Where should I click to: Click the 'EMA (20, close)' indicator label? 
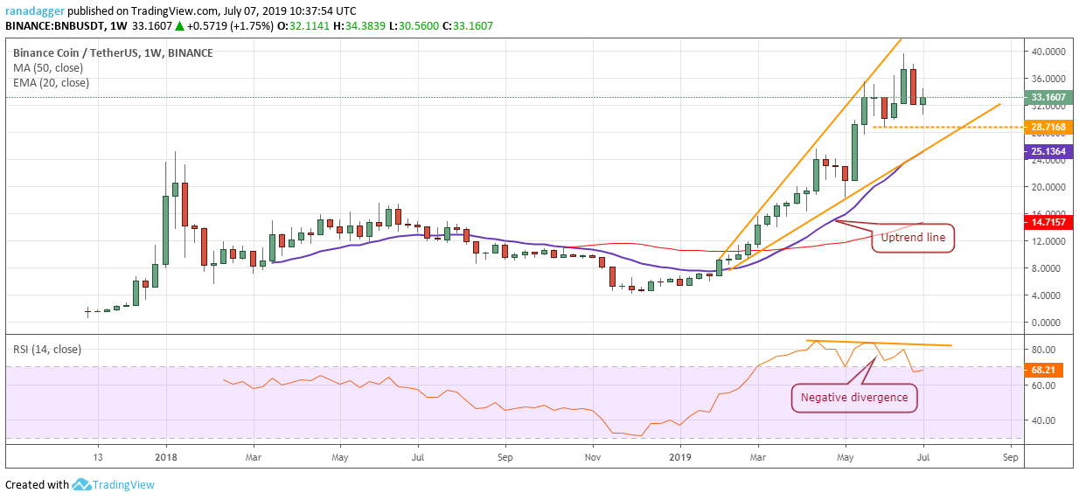pyautogui.click(x=51, y=83)
